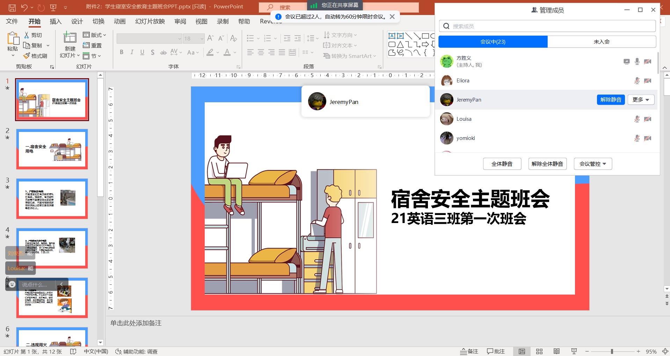Click Decrease Font Size icon
Image resolution: width=670 pixels, height=356 pixels.
pos(221,38)
